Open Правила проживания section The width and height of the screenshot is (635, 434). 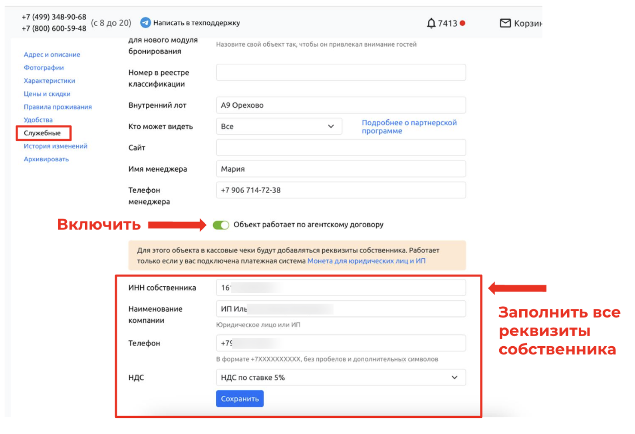click(x=58, y=107)
